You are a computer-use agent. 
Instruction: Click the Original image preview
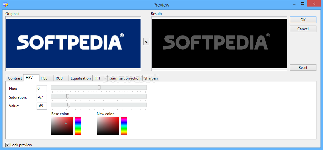[73, 43]
